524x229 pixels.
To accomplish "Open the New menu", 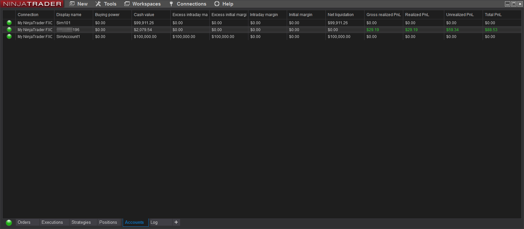I will (78, 4).
